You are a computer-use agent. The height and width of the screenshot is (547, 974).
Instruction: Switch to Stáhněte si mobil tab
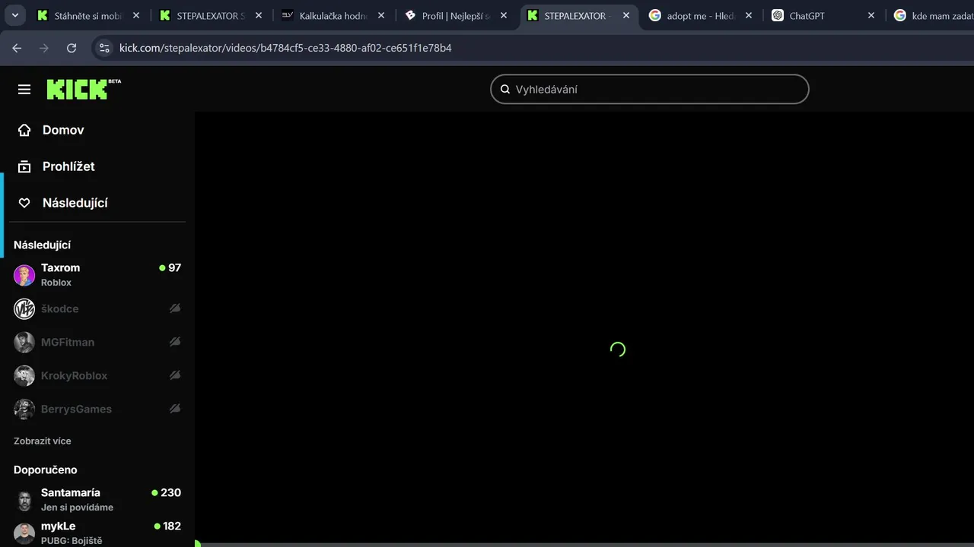89,15
